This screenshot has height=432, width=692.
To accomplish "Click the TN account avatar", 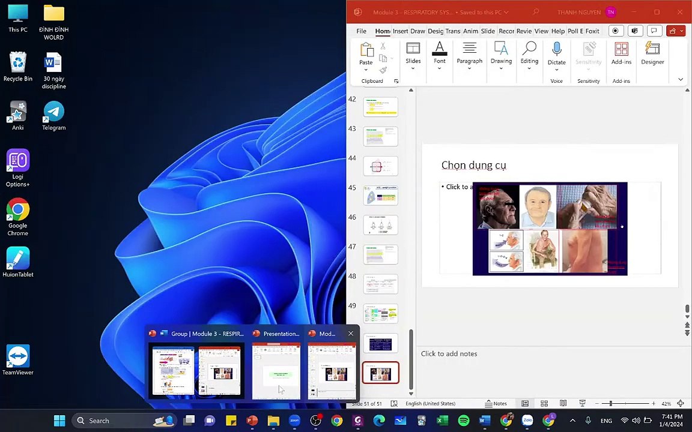I will [x=611, y=12].
